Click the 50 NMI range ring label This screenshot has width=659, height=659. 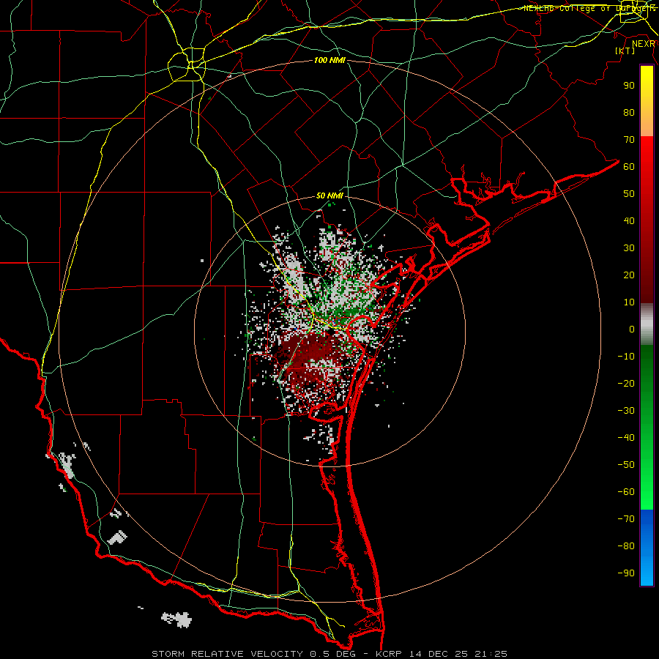click(330, 196)
